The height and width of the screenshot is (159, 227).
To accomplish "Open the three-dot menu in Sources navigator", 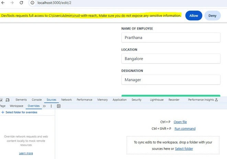I will tap(51, 106).
